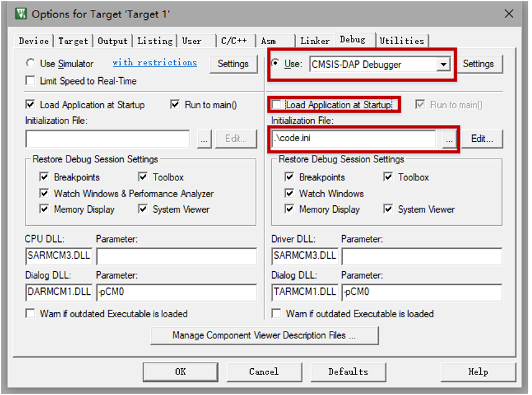Click the Dialog DLL -pCM0 parameter field on right
Image resolution: width=532 pixels, height=395 pixels.
(421, 292)
